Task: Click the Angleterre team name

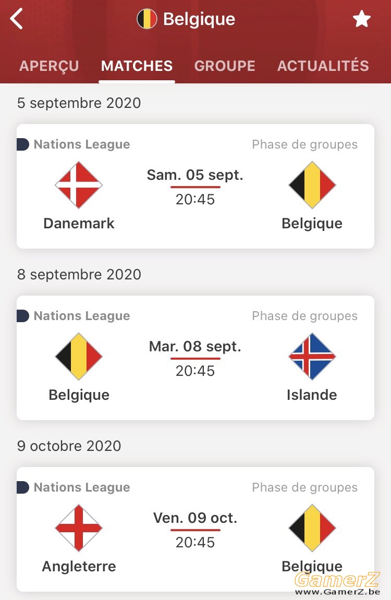Action: 79,566
